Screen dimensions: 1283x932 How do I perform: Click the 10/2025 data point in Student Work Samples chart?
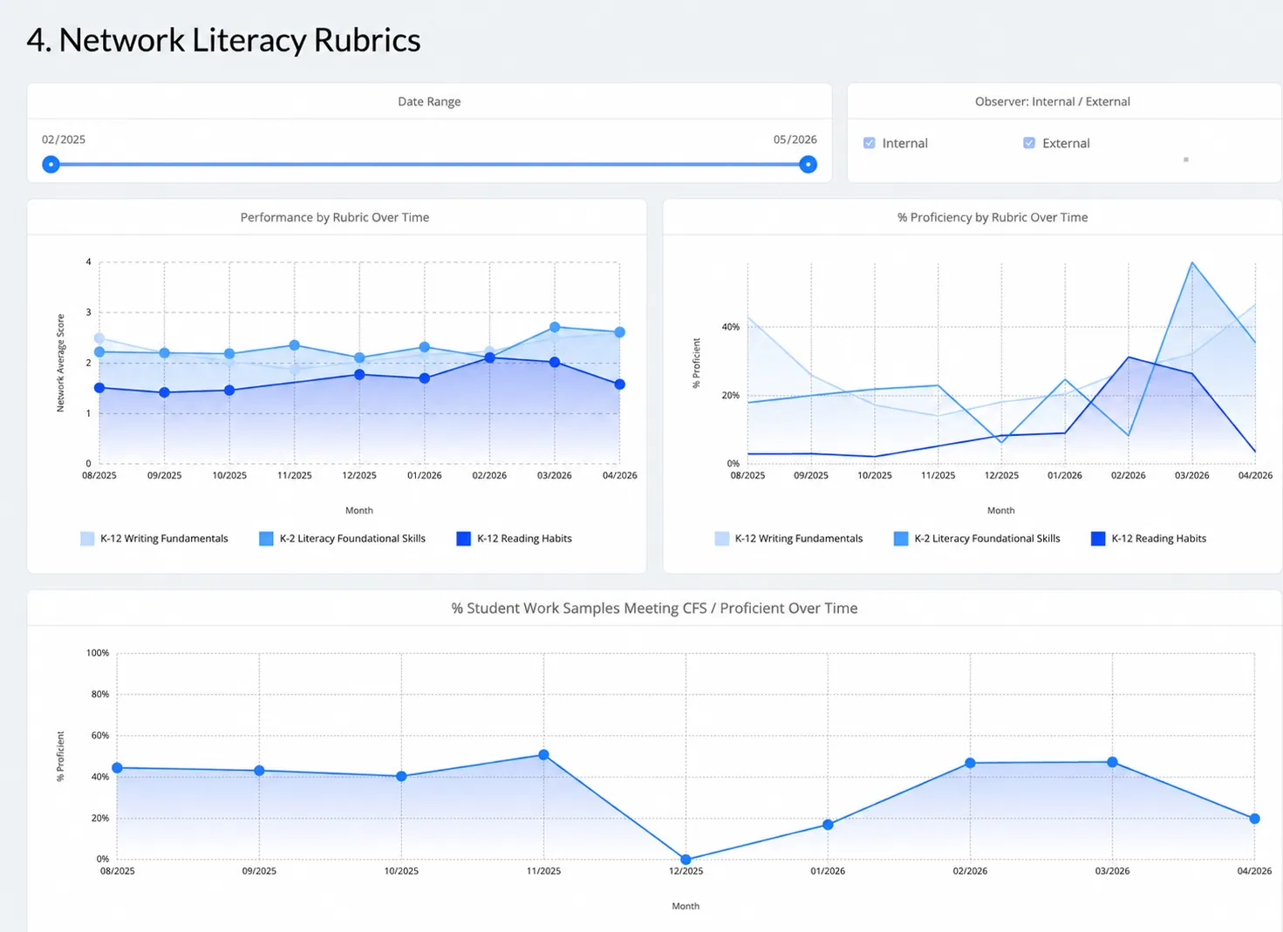[x=401, y=776]
